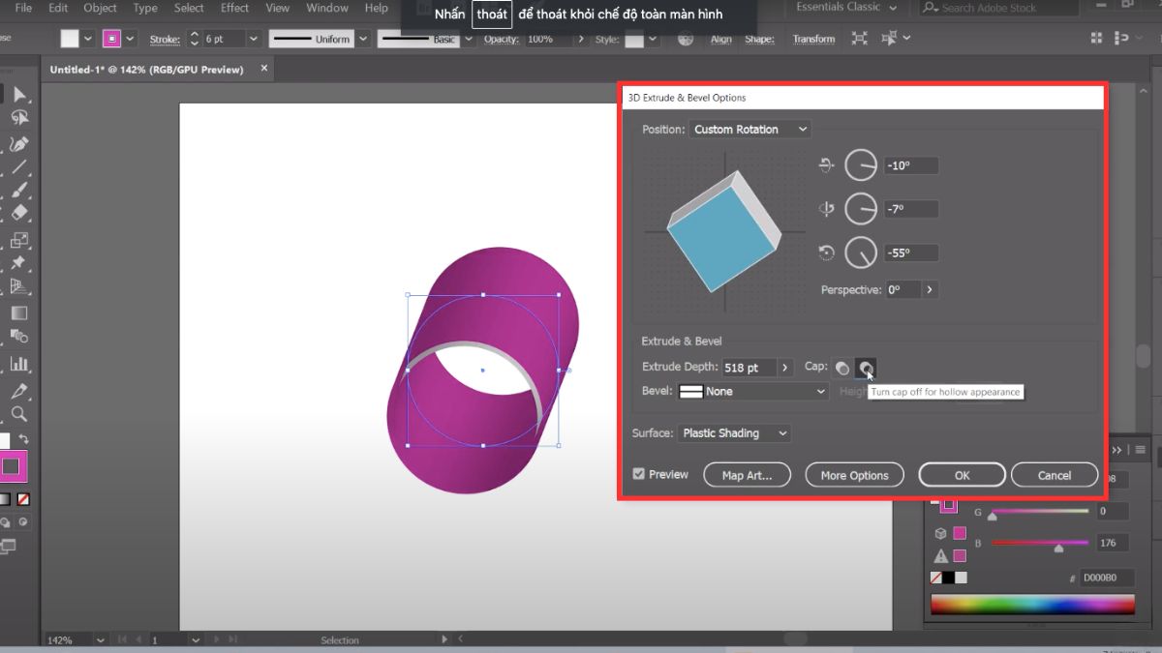Viewport: 1162px width, 653px height.
Task: Select the Puppet Warp pin tool
Action: pyautogui.click(x=19, y=264)
